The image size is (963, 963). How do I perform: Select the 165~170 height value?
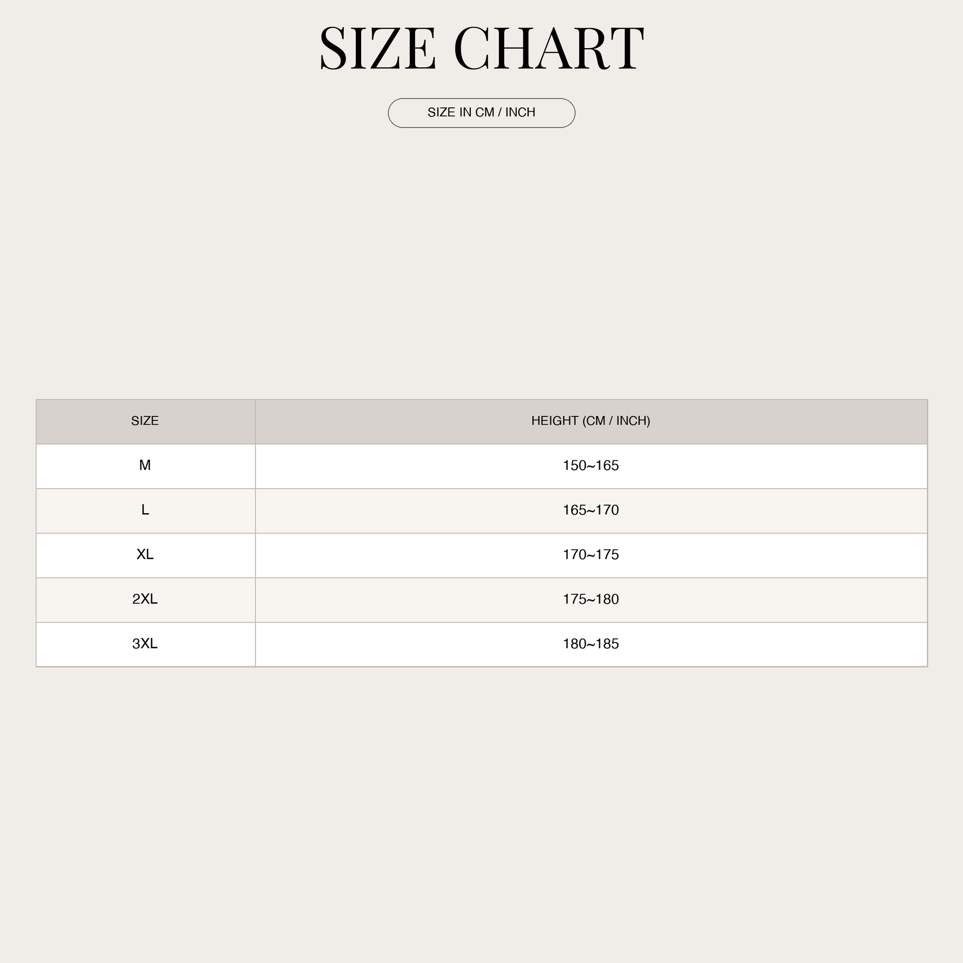(591, 510)
